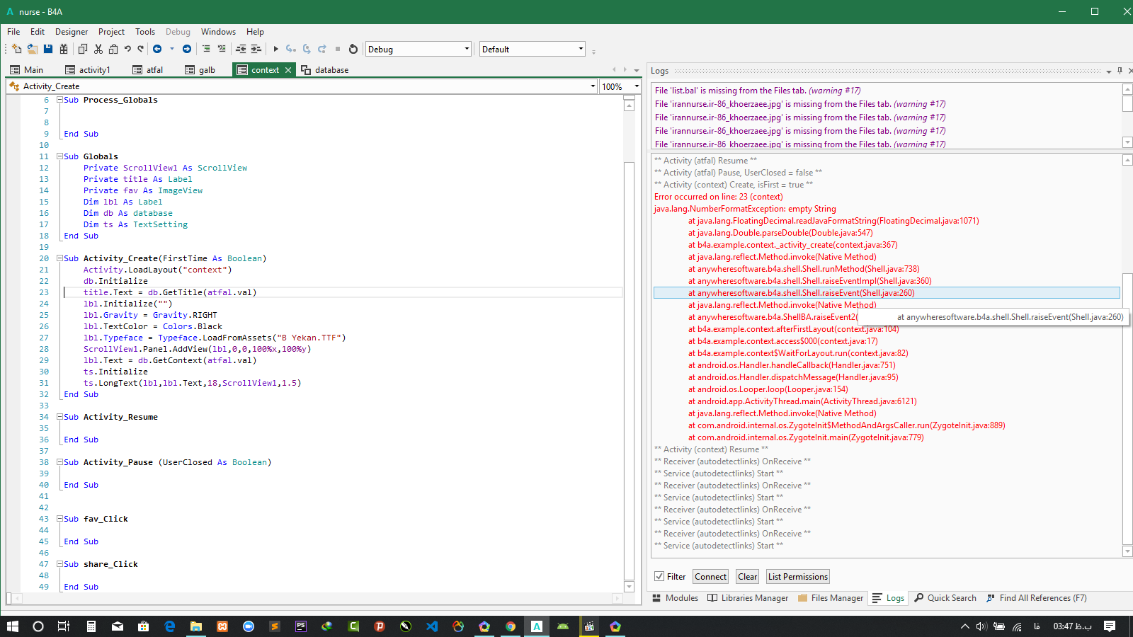Click the List Permissions button
This screenshot has height=637, width=1133.
coord(797,577)
